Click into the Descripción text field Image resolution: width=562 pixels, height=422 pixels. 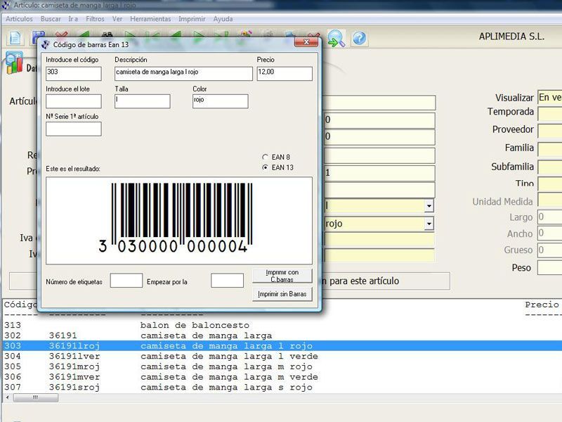(183, 74)
